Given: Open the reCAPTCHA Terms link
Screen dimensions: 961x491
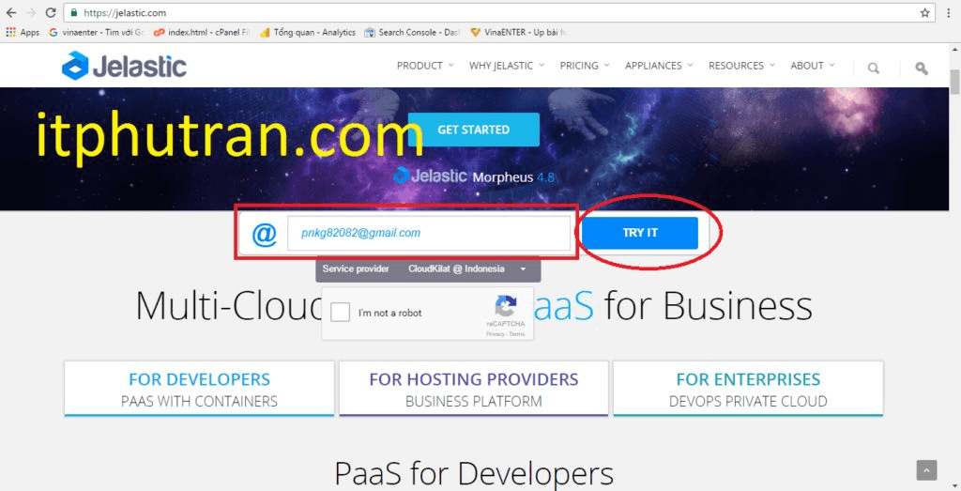Looking at the screenshot, I should coord(517,334).
